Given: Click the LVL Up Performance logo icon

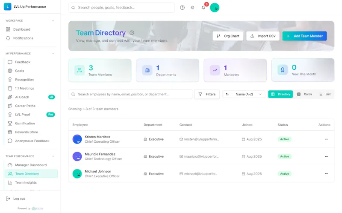Looking at the screenshot, I should (x=7, y=6).
